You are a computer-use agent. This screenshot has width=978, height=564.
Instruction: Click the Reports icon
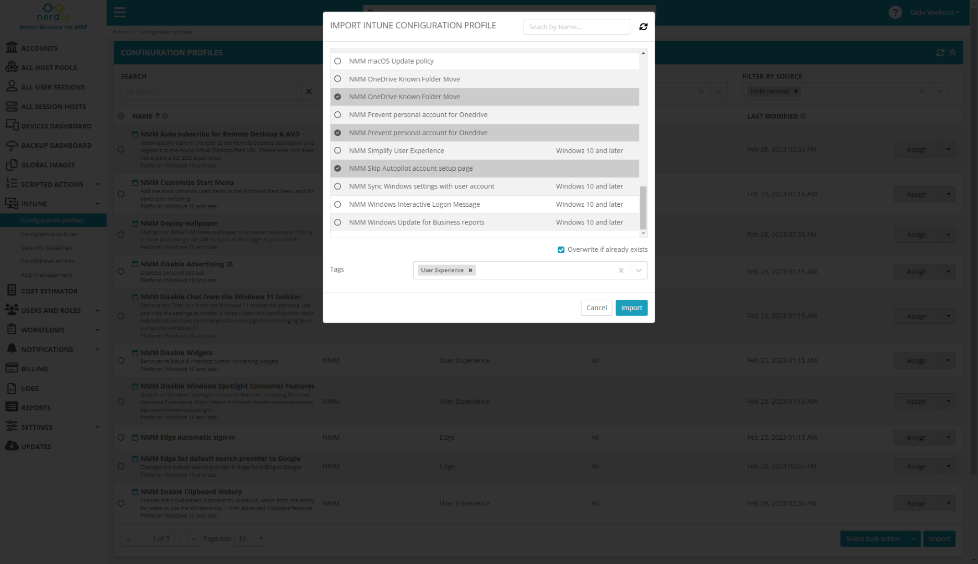[11, 407]
